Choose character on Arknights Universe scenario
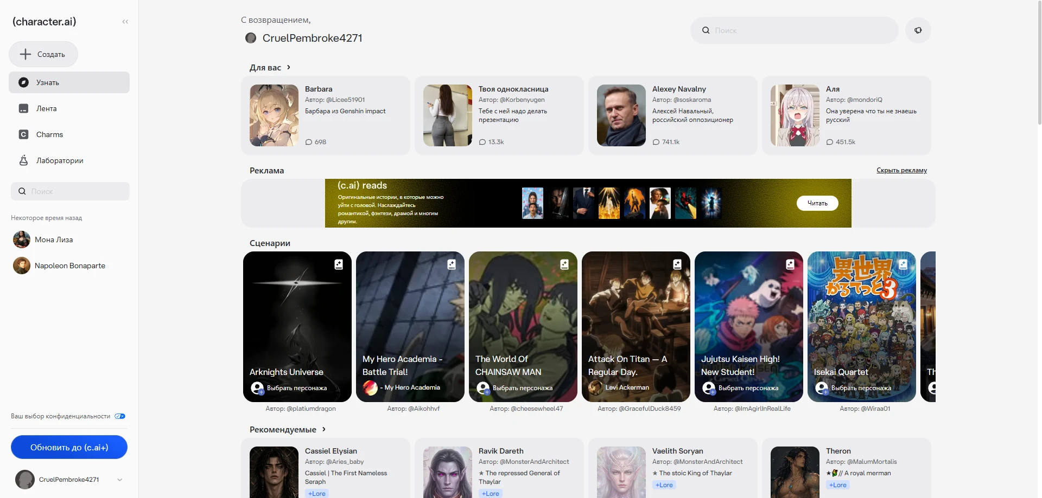Screen dimensions: 1042x498 coord(289,388)
